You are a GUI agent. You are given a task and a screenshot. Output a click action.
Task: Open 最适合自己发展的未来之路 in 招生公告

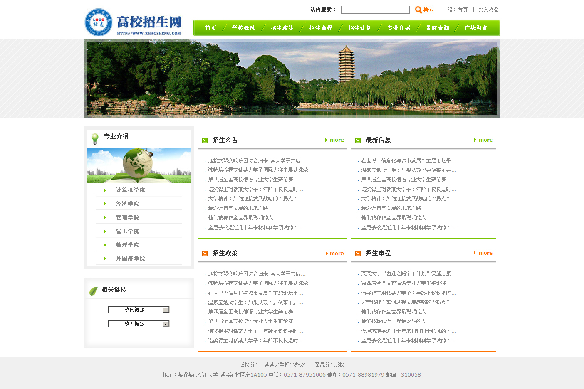click(x=238, y=208)
